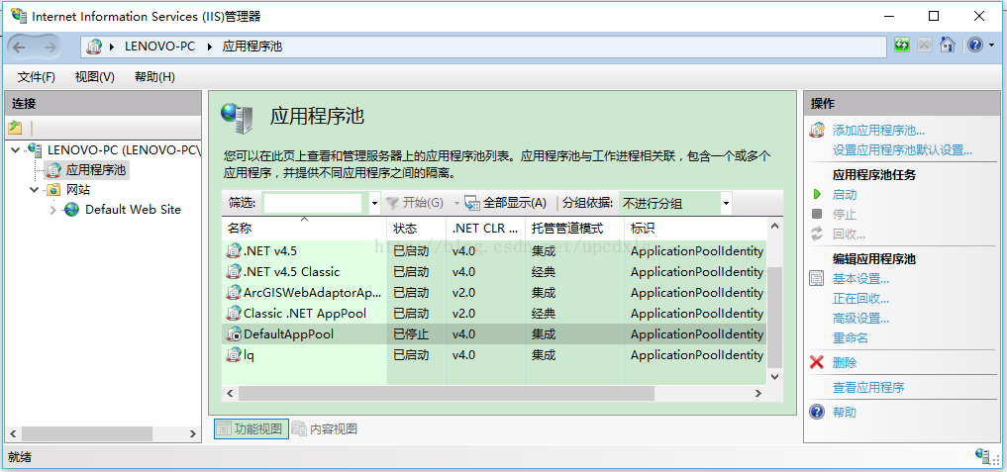Viewport: 1007px width, 472px height.
Task: Sort by .NET CLR ... column header
Action: point(486,228)
